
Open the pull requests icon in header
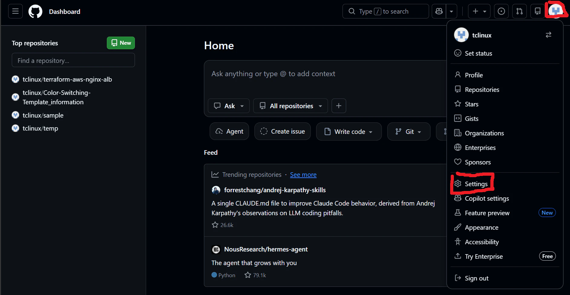(x=519, y=11)
